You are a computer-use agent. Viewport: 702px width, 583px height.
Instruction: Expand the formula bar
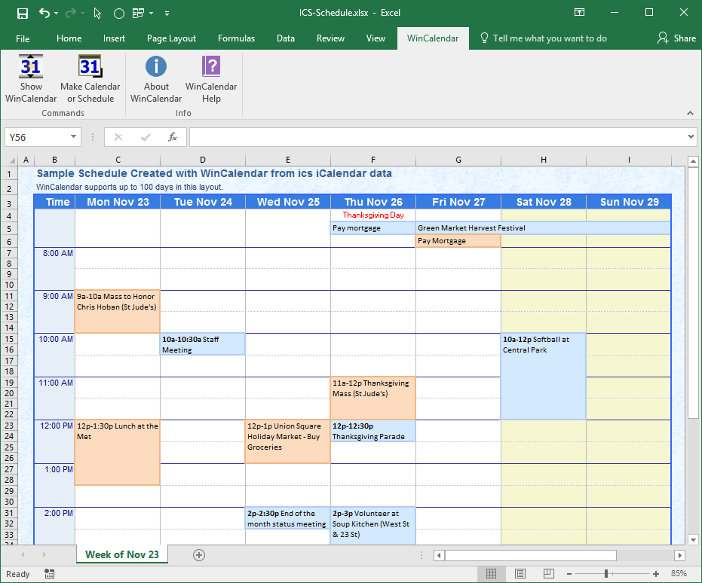pos(691,137)
